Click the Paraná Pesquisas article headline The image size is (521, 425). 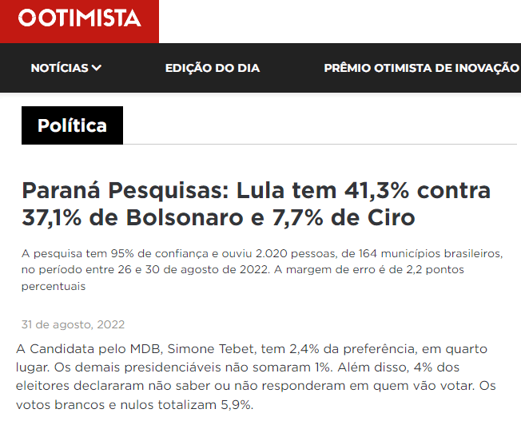(256, 204)
